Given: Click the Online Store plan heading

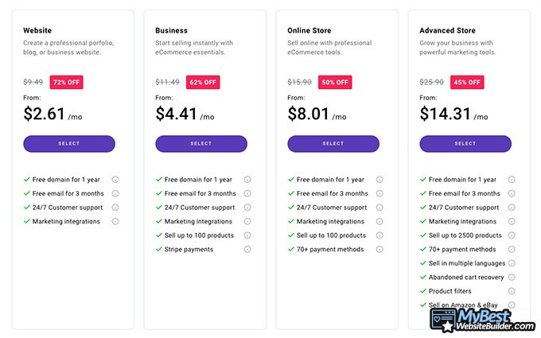Looking at the screenshot, I should pos(309,30).
